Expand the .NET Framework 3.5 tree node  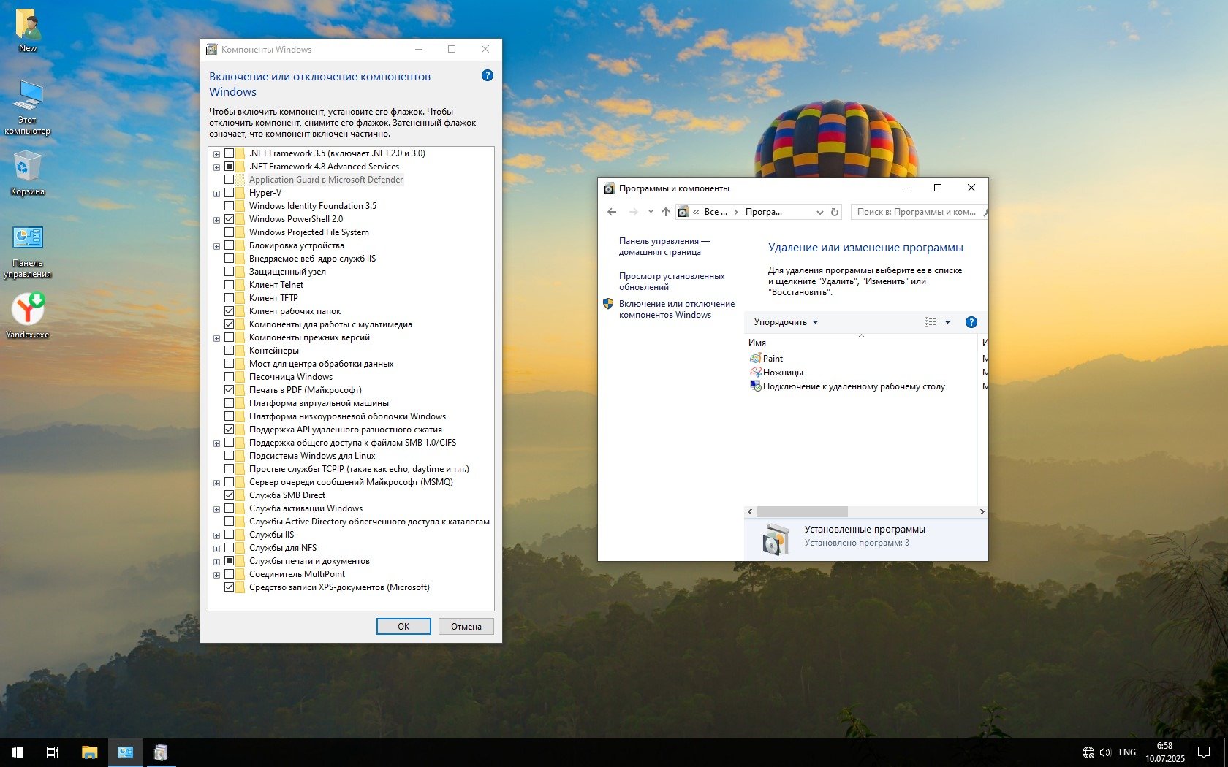tap(216, 154)
